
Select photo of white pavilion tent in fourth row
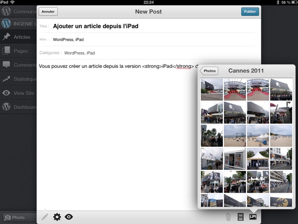tap(258, 159)
